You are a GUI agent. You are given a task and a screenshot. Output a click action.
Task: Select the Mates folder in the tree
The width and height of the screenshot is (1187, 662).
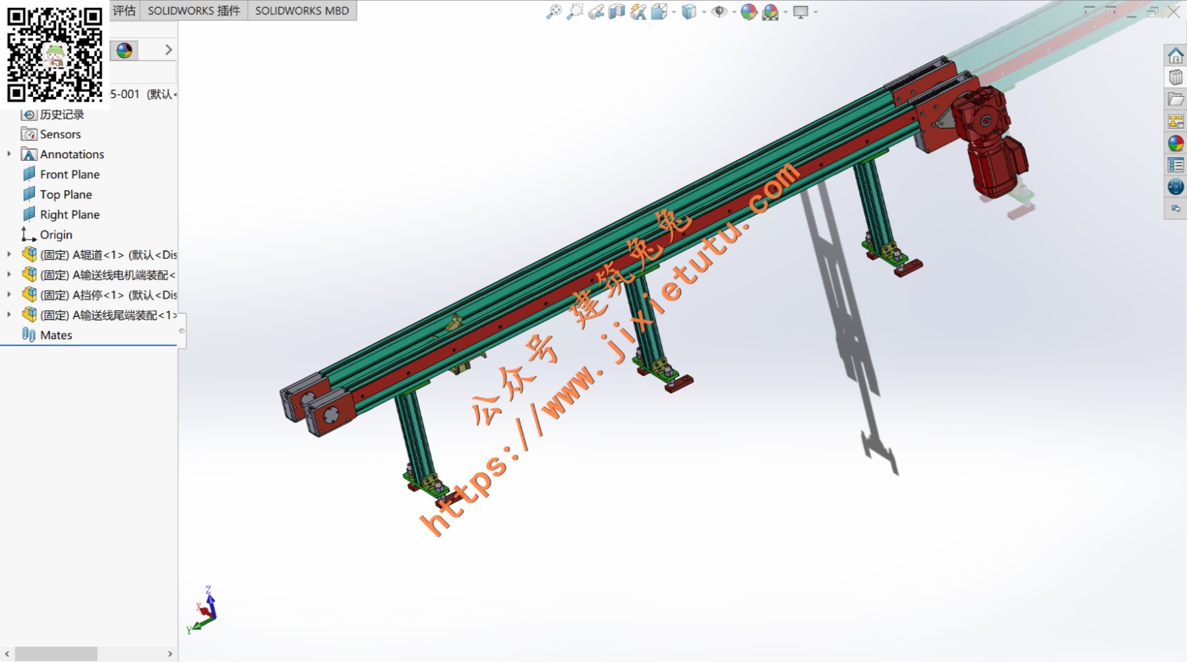click(x=56, y=335)
